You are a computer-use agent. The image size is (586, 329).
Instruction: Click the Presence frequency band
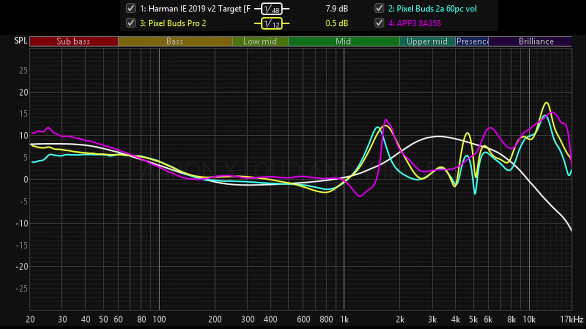pyautogui.click(x=472, y=41)
